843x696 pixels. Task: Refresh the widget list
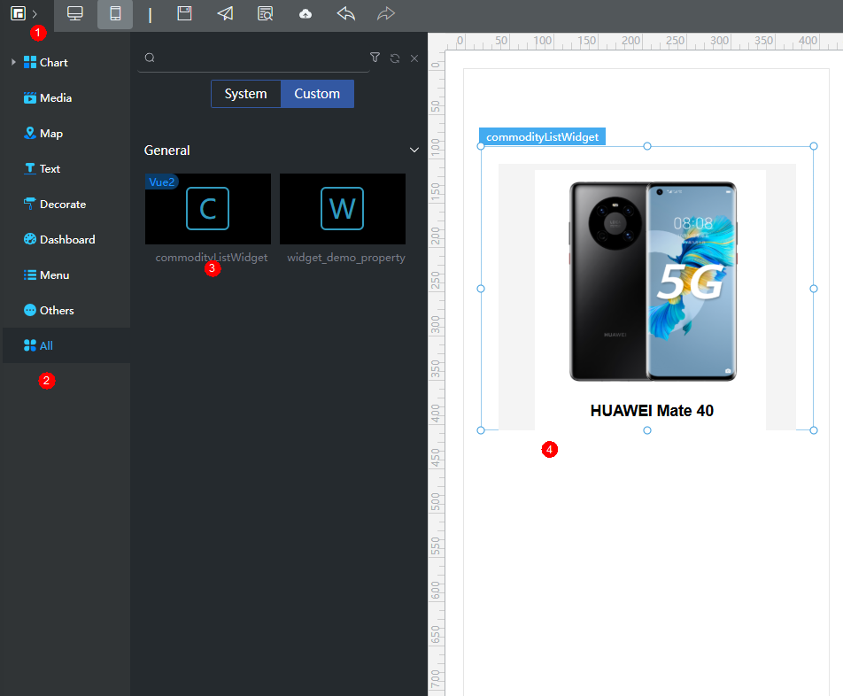tap(395, 58)
